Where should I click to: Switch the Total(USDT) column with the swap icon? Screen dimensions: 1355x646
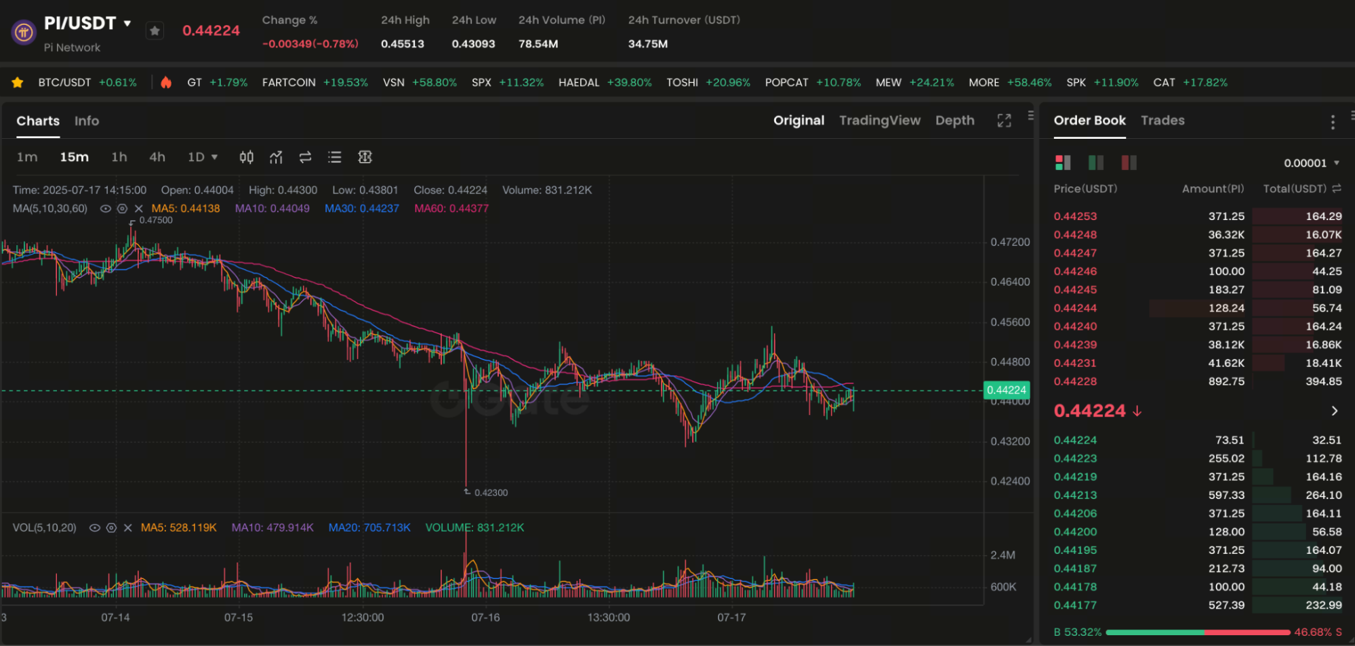tap(1336, 188)
